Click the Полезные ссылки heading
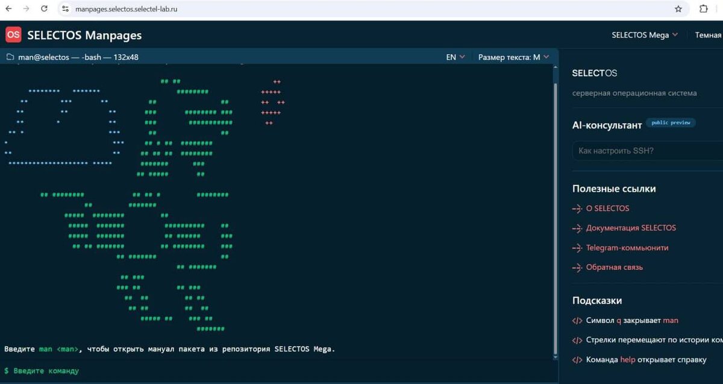This screenshot has width=723, height=384. [x=614, y=189]
